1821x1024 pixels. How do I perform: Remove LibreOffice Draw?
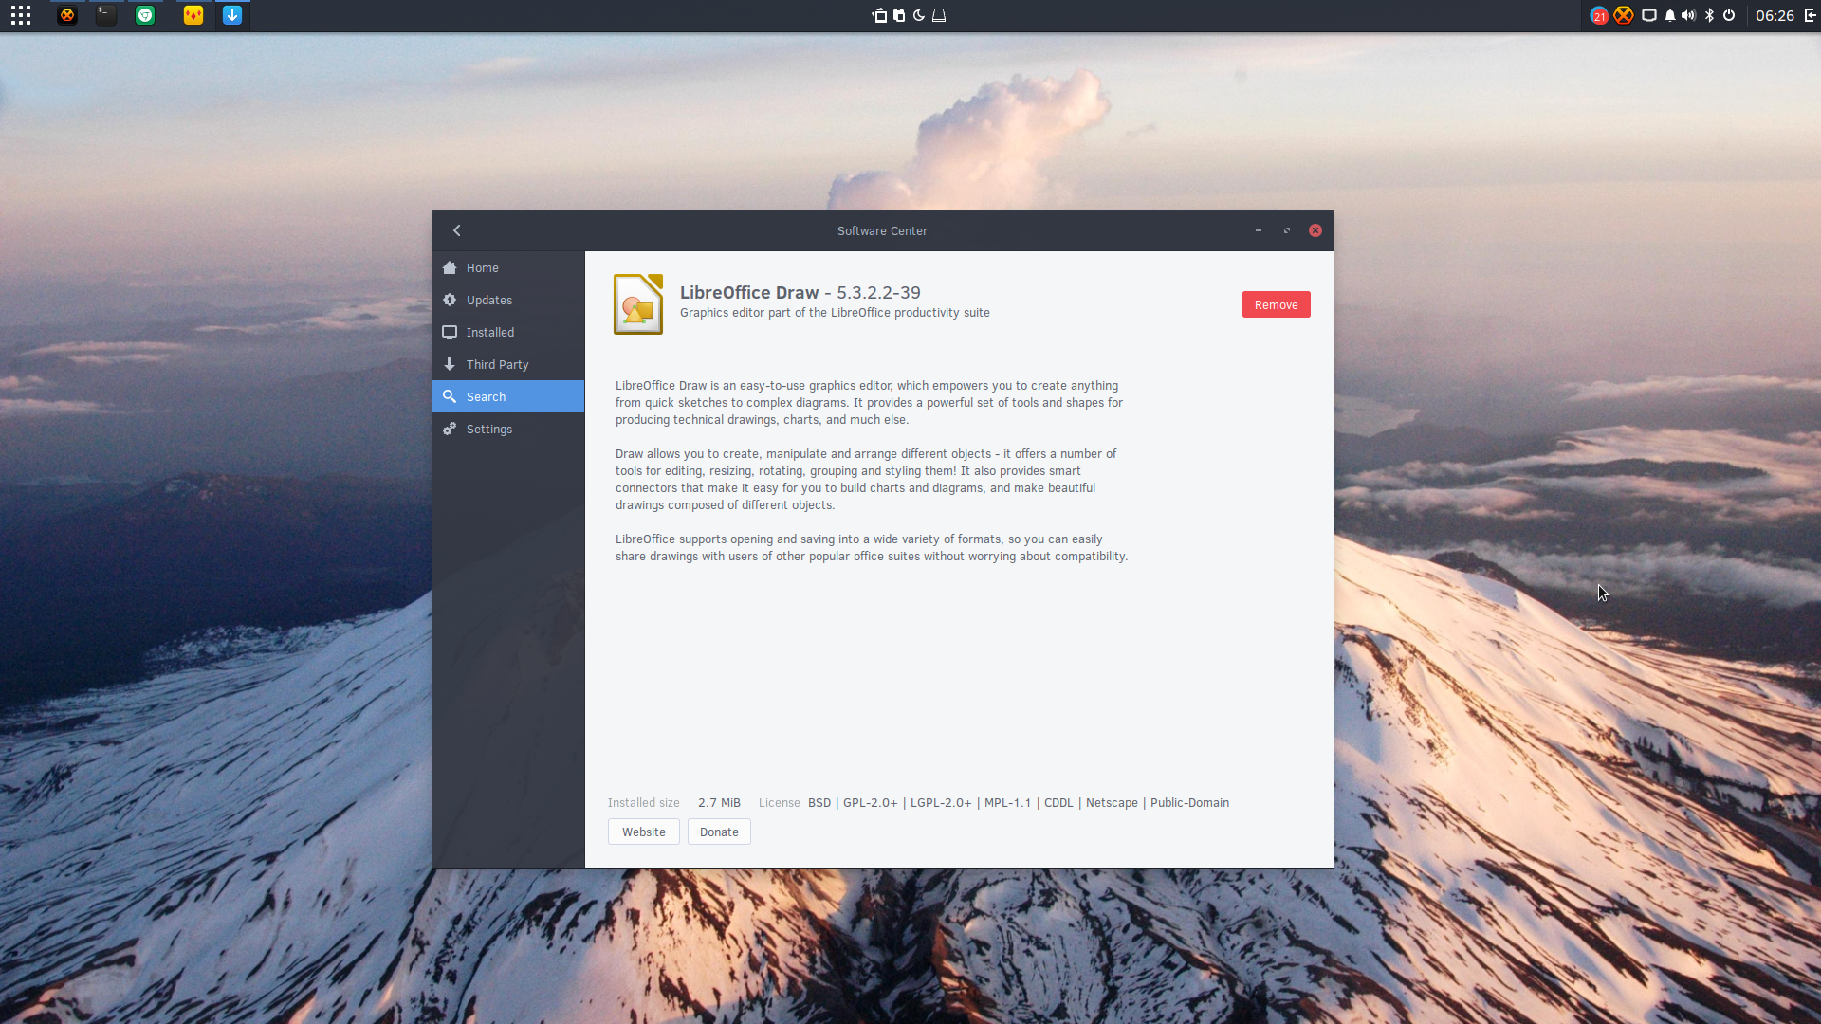point(1276,304)
